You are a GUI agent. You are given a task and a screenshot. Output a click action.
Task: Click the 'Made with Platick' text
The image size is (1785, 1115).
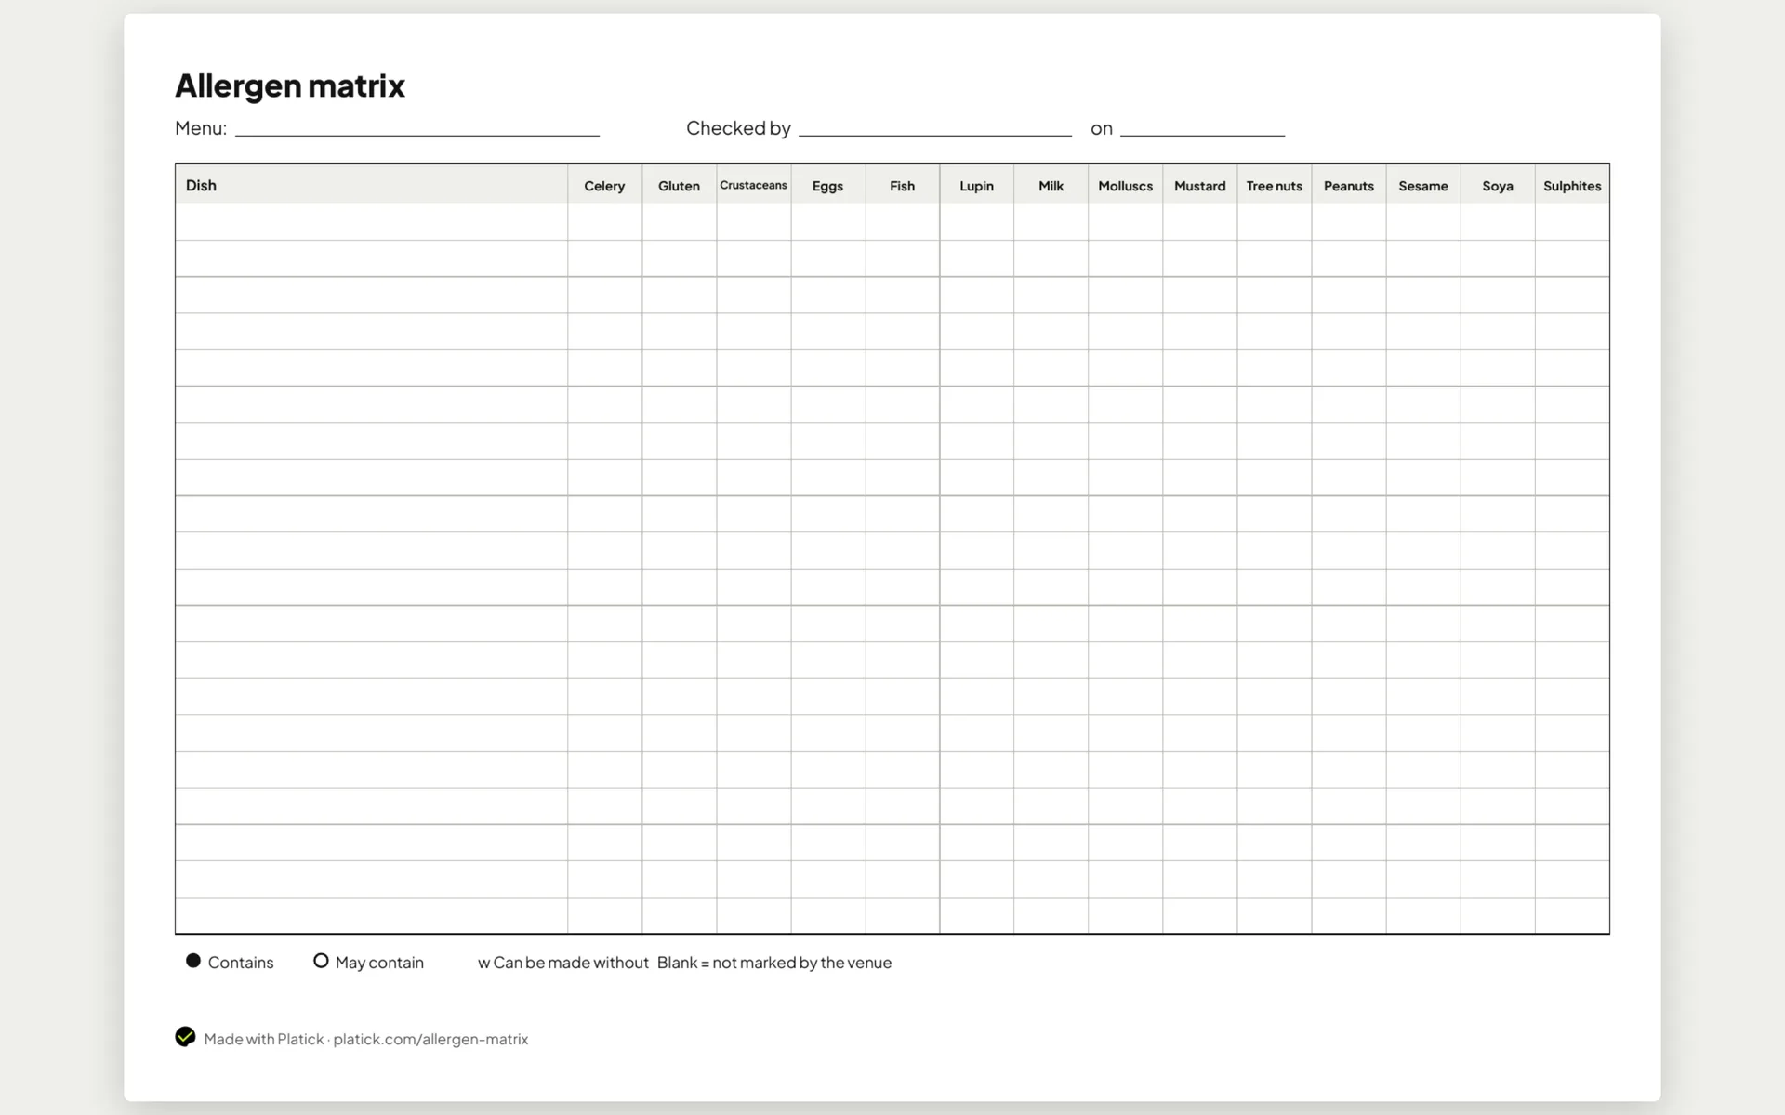[264, 1039]
